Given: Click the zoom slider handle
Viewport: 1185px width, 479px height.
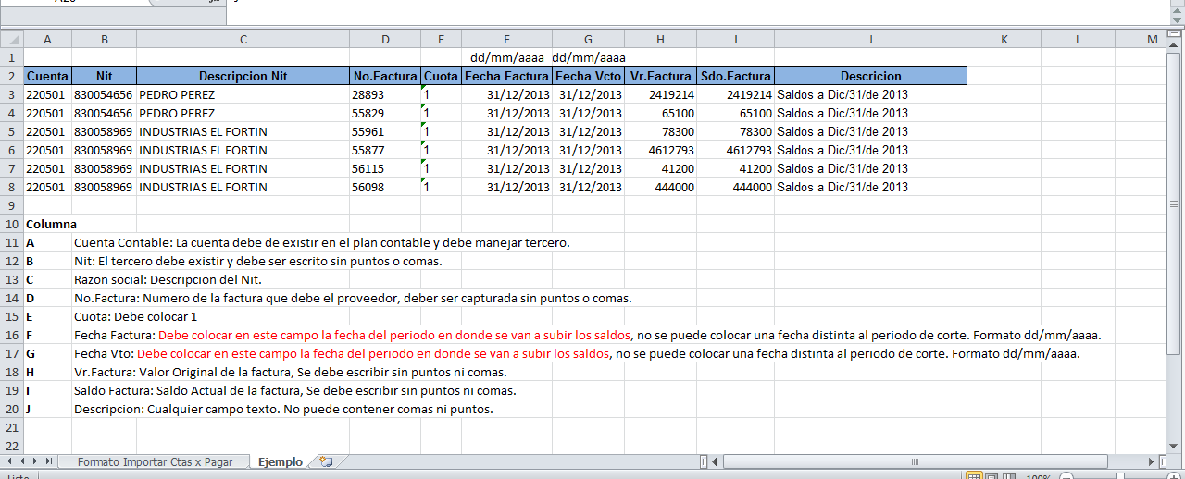Looking at the screenshot, I should pos(1122,476).
